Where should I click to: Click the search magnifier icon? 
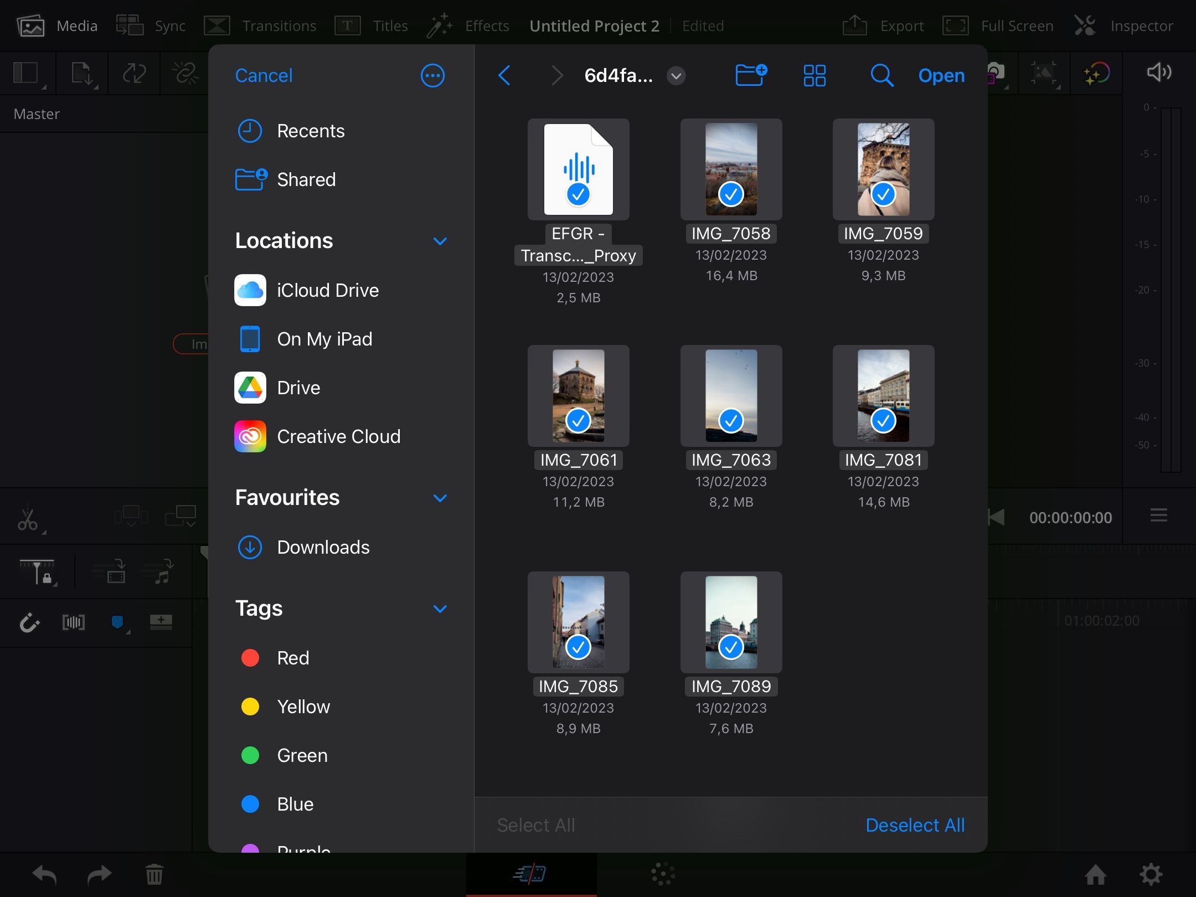(x=881, y=75)
